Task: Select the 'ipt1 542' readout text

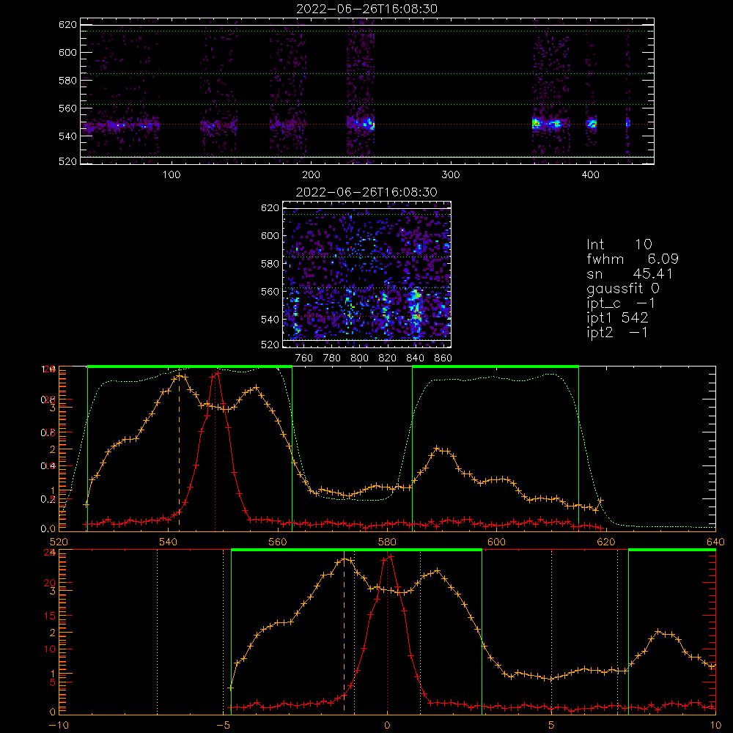Action: click(x=617, y=318)
